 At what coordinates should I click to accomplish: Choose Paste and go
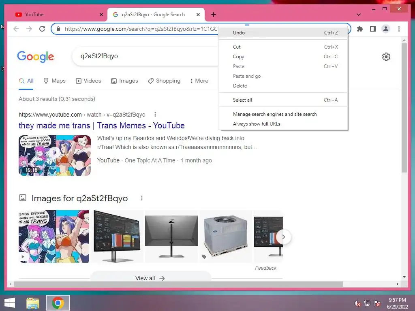(283, 76)
